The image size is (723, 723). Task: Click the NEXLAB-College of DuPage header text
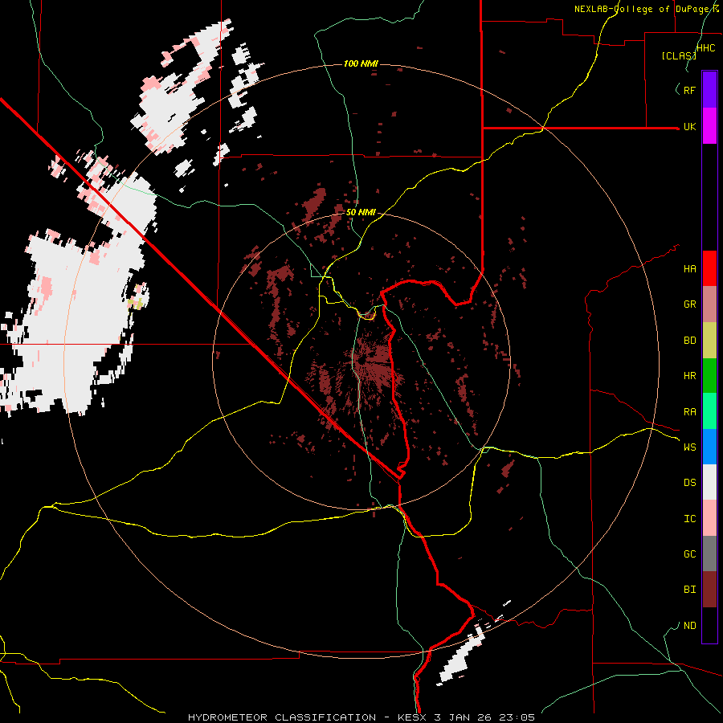(647, 9)
